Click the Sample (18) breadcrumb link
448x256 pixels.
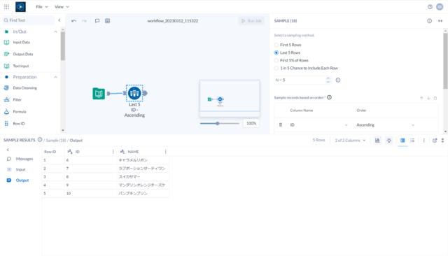coord(56,141)
